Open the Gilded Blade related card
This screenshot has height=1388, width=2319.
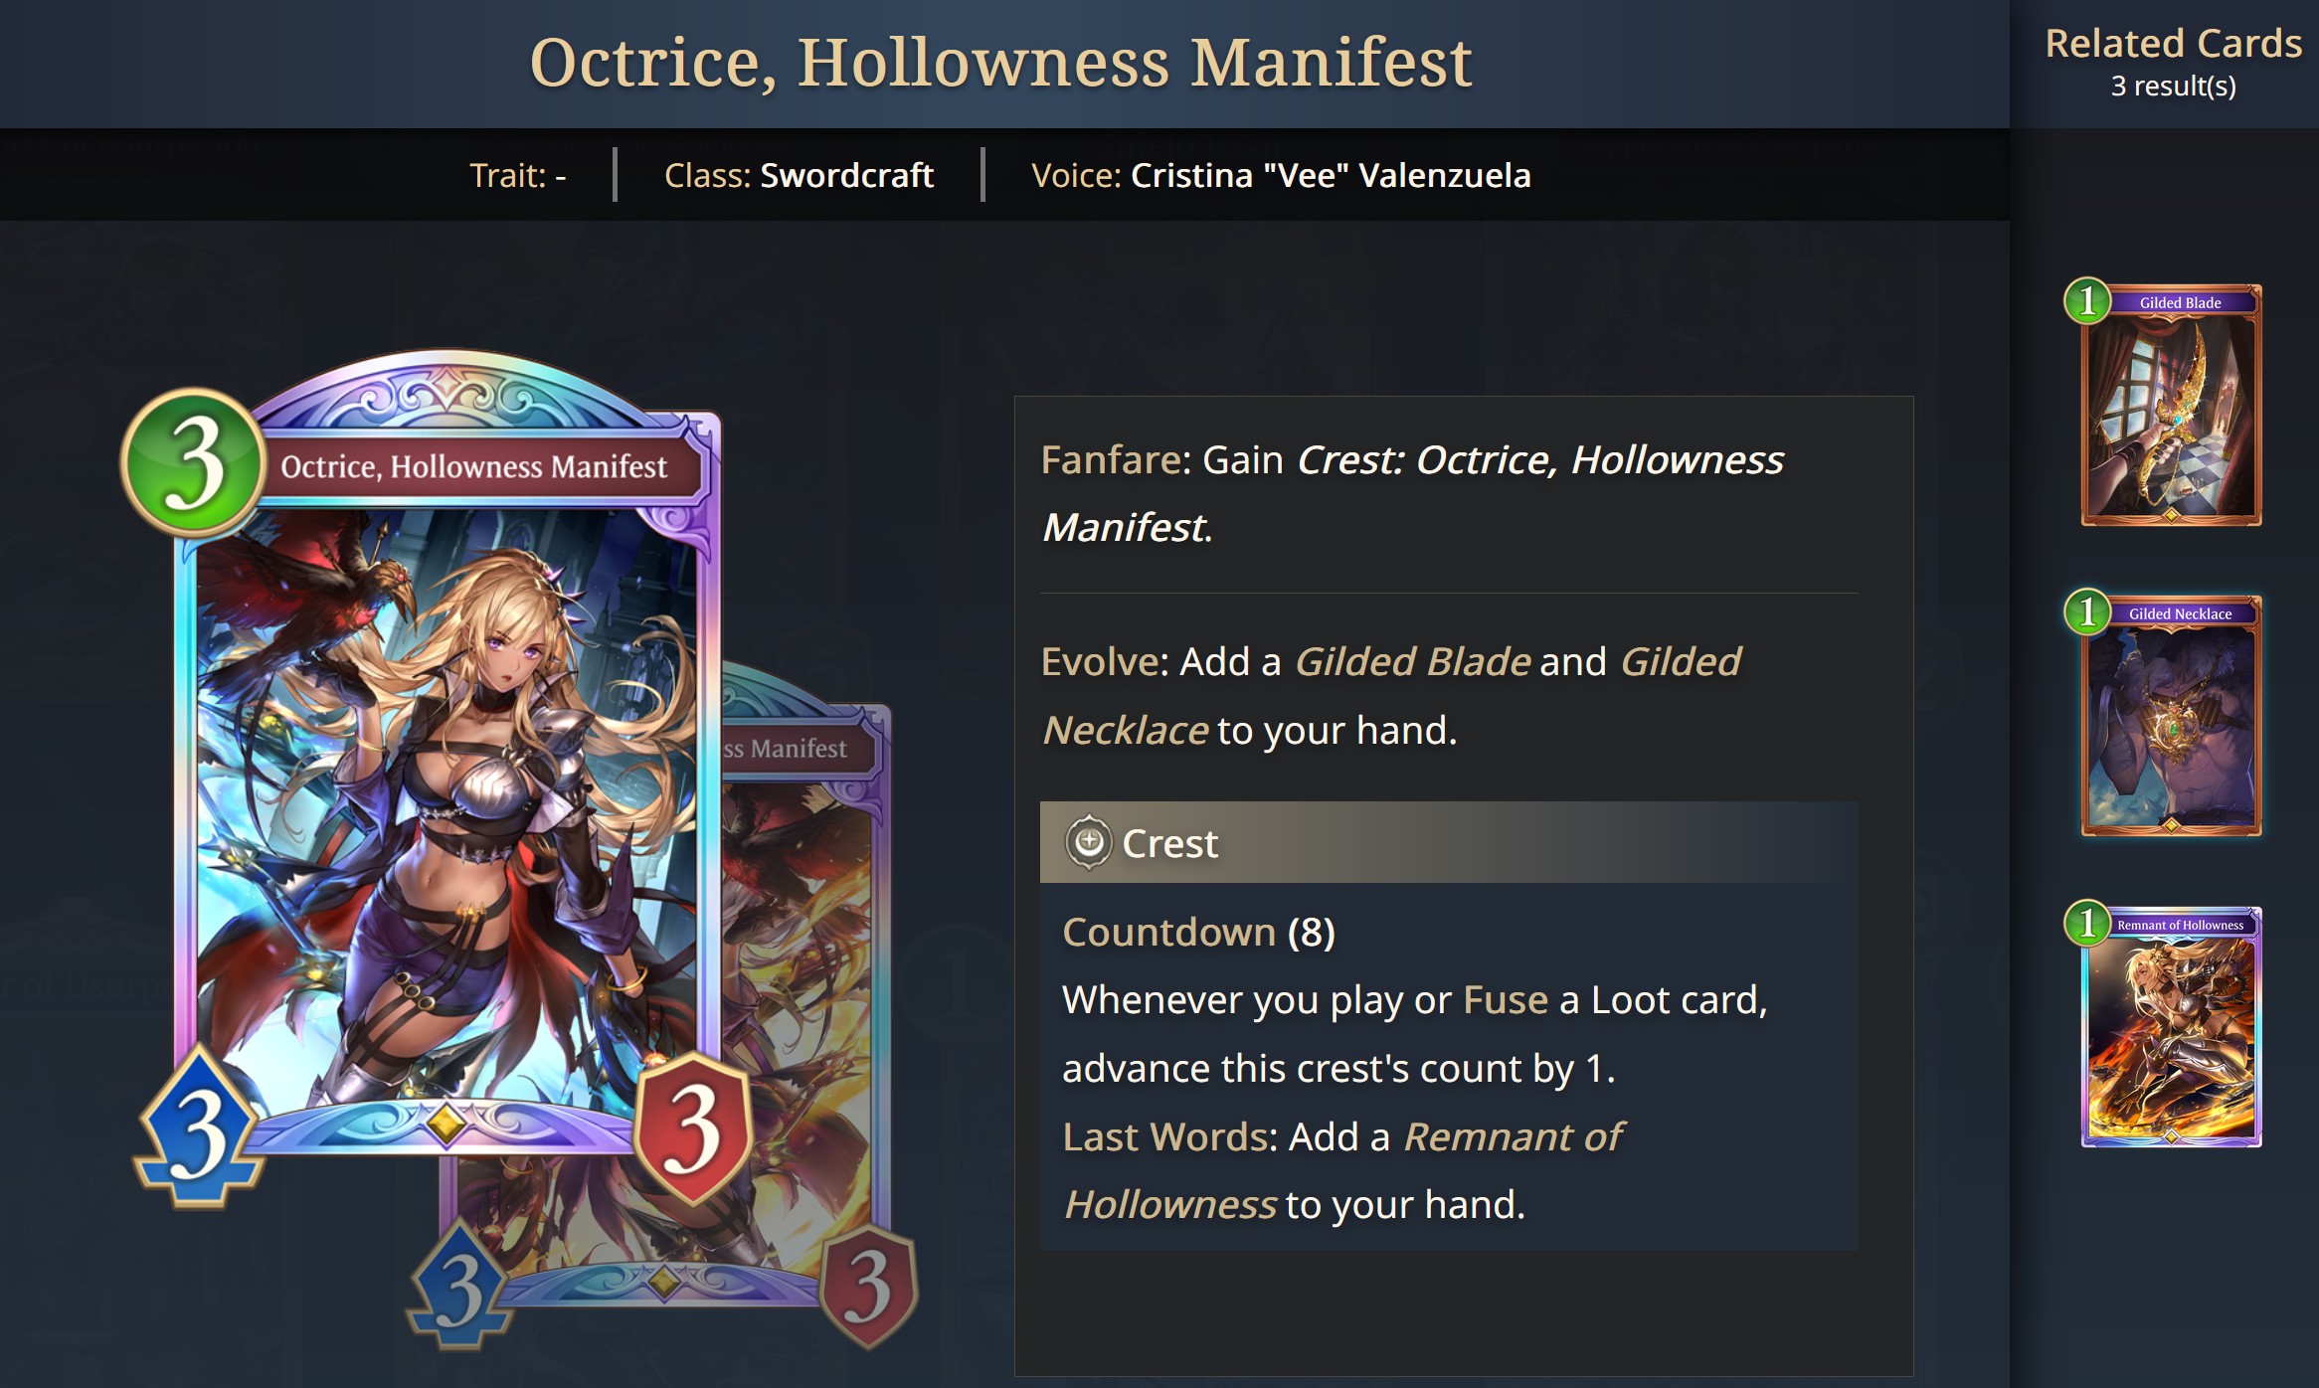(x=2172, y=406)
